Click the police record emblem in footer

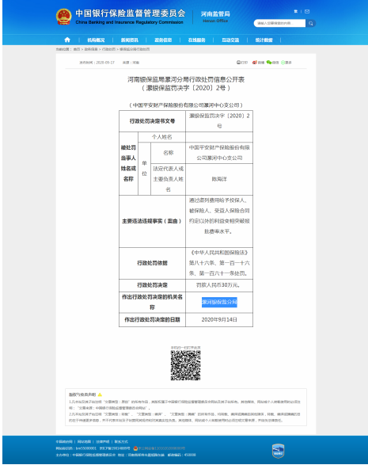[135, 448]
